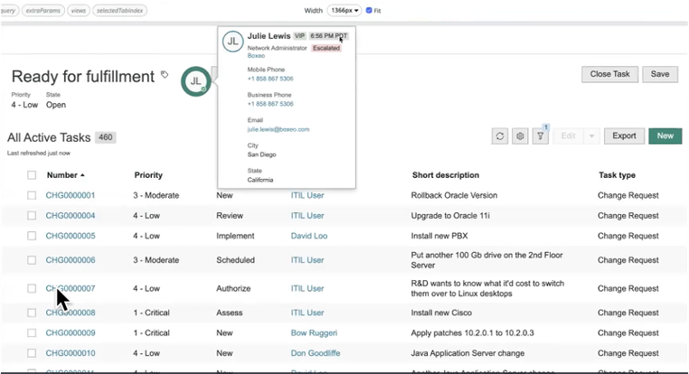Open record CHG0000010
Screen dimensions: 689x374
71,353
